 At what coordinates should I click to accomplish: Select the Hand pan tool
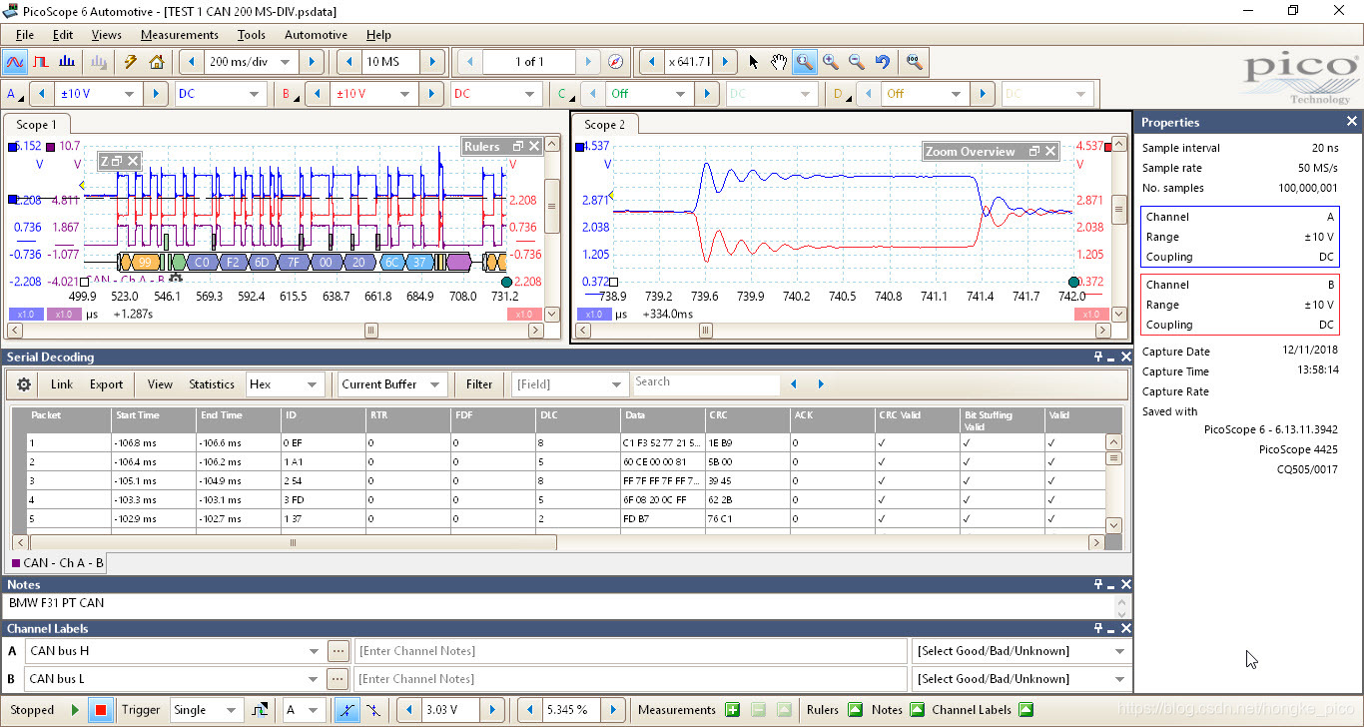[779, 62]
